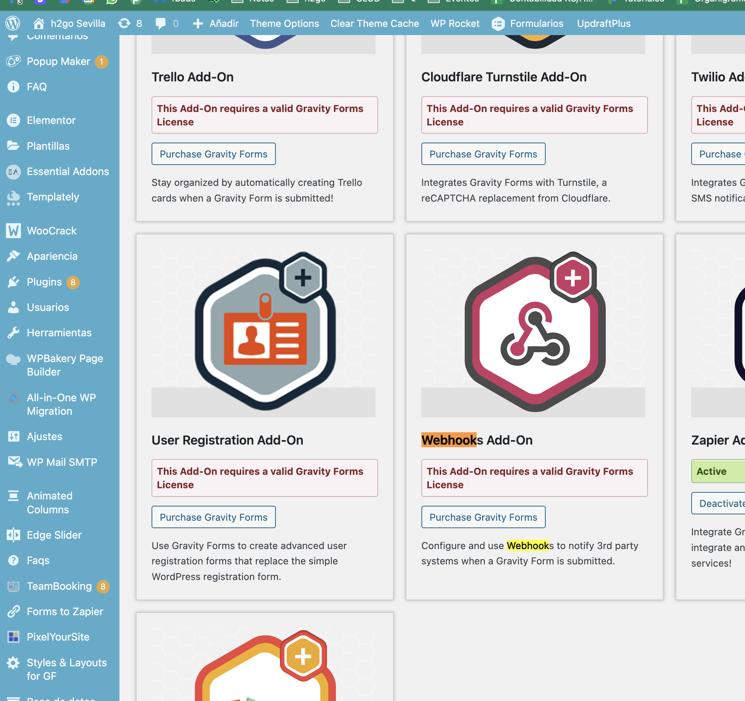
Task: Open Essential Addons in the sidebar
Action: pyautogui.click(x=68, y=172)
